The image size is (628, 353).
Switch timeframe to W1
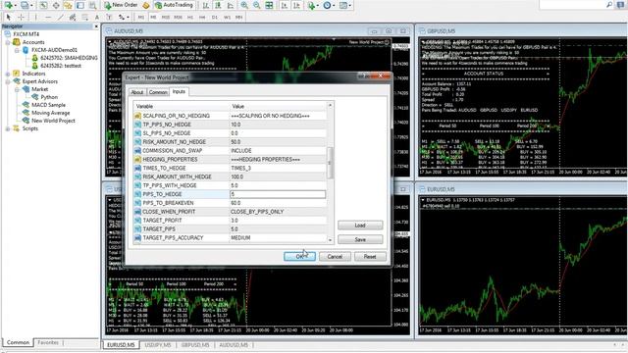point(227,18)
